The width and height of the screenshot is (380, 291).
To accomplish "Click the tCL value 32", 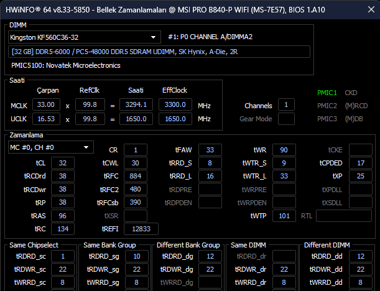I will (x=63, y=163).
